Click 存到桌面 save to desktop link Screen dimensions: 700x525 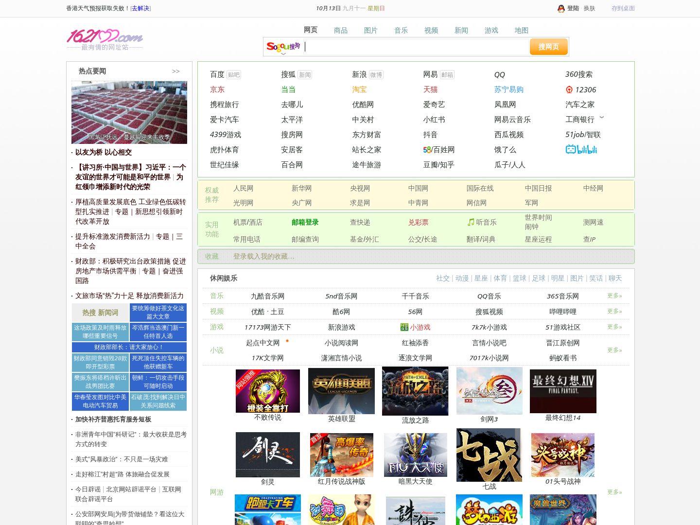coord(623,8)
